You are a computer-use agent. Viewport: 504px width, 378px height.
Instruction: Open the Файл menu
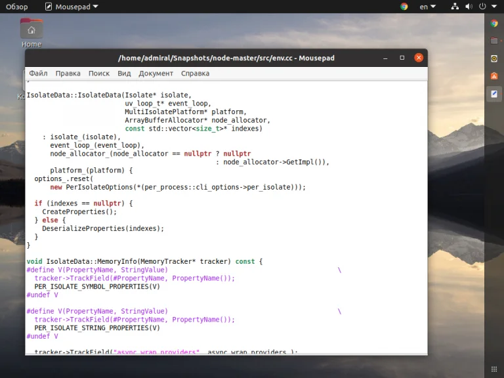[38, 73]
